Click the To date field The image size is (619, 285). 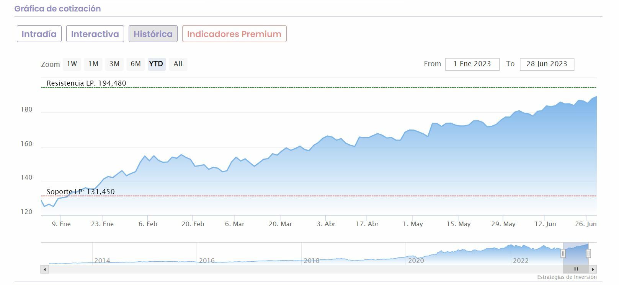(x=547, y=64)
